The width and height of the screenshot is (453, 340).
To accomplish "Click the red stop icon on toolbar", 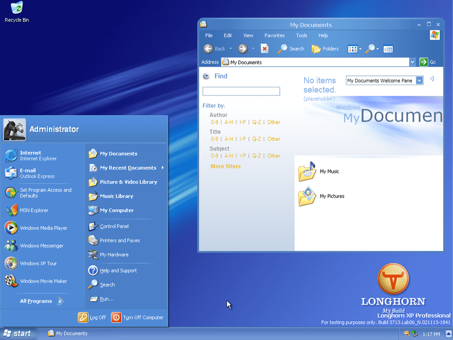I will click(x=264, y=49).
